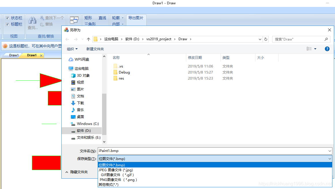Go up one folder level
Viewport: 335px width, 189px height.
89,39
